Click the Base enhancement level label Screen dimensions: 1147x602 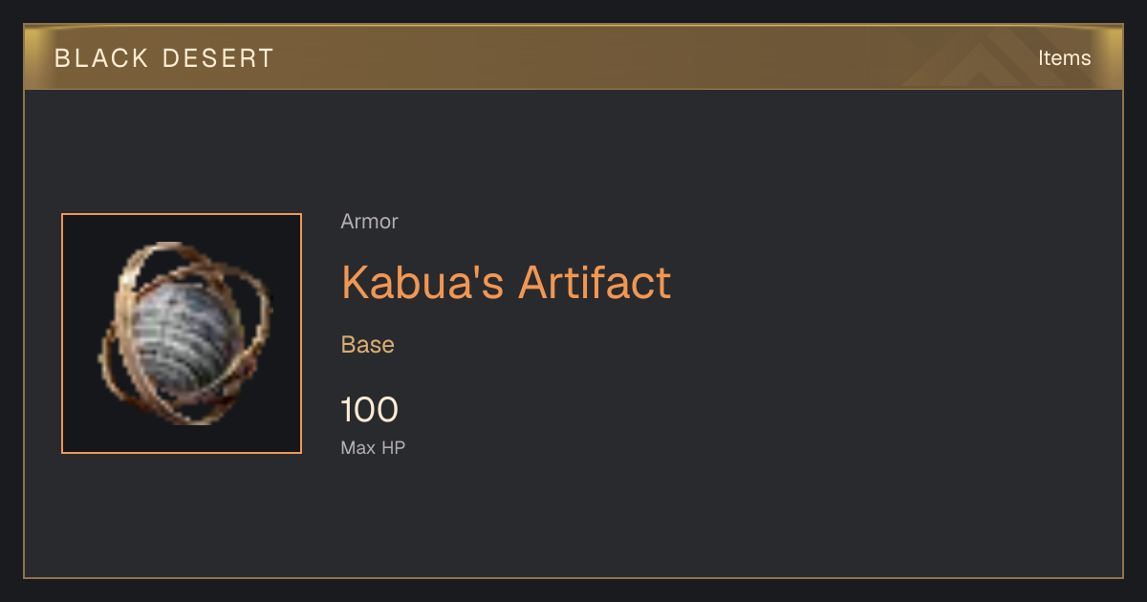tap(368, 345)
